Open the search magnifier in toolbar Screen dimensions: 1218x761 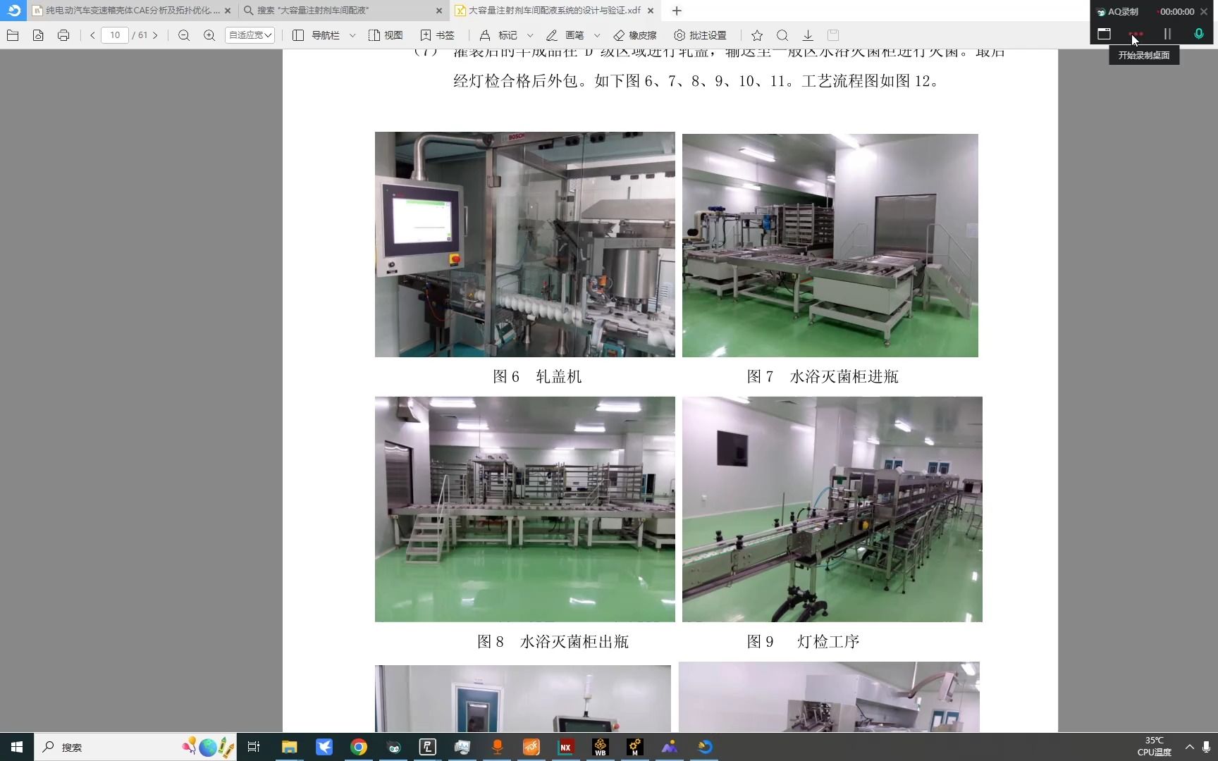point(782,35)
